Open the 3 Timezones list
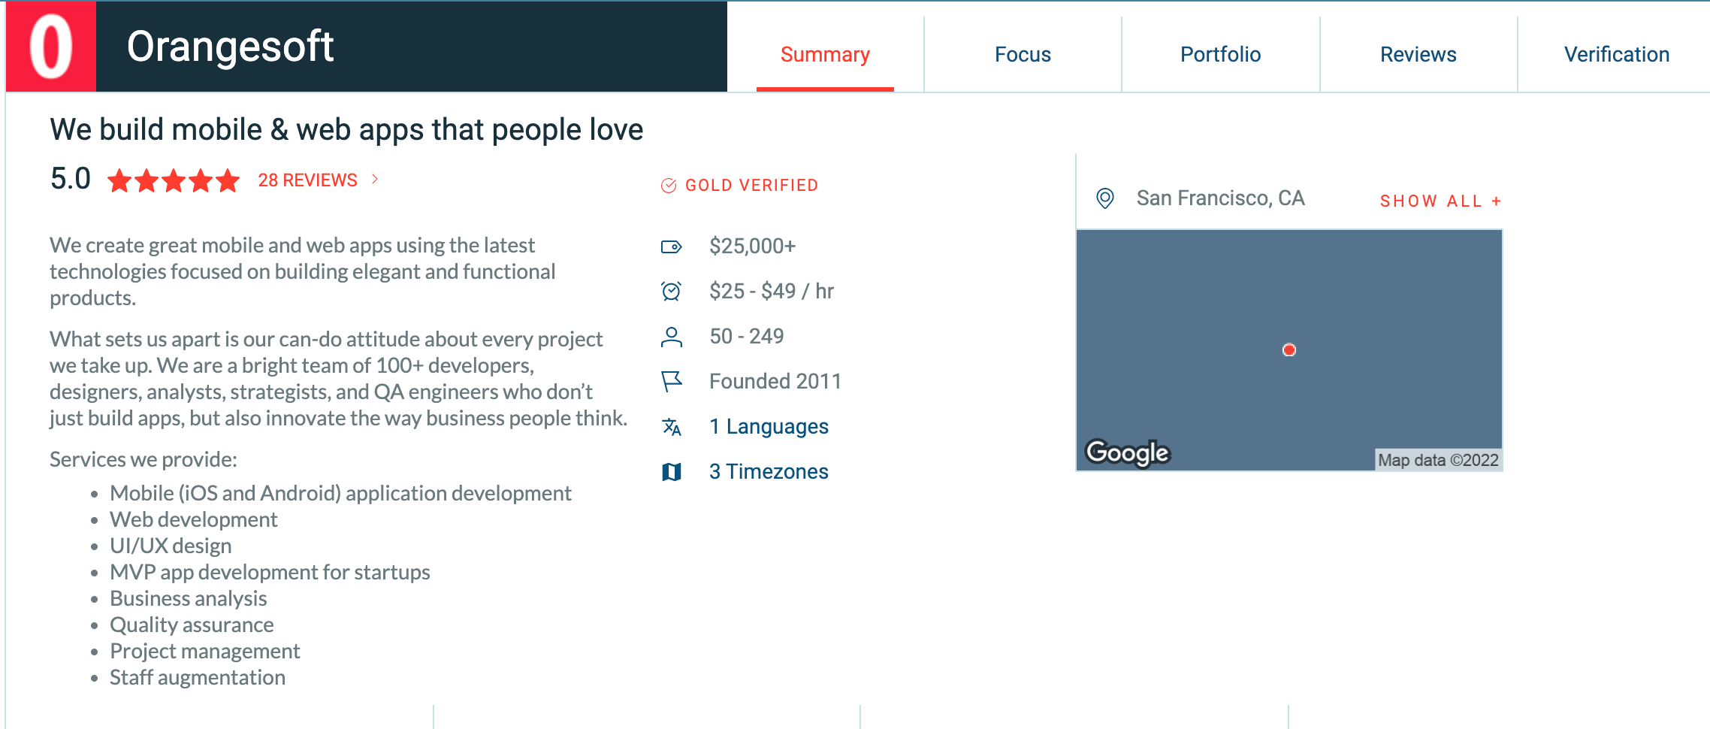The width and height of the screenshot is (1710, 729). click(769, 472)
